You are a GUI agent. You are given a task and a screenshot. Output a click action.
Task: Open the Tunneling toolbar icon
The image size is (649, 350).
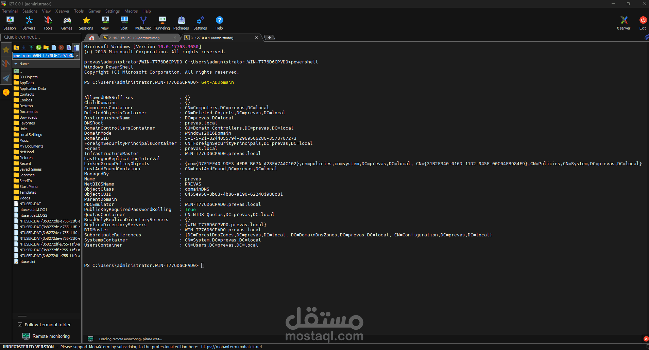point(162,23)
